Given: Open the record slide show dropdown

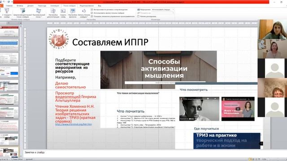Looking at the screenshot, I should 84,13.
